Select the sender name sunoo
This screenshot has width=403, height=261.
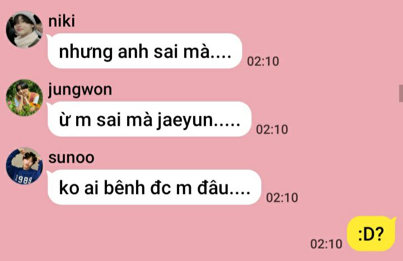[71, 158]
